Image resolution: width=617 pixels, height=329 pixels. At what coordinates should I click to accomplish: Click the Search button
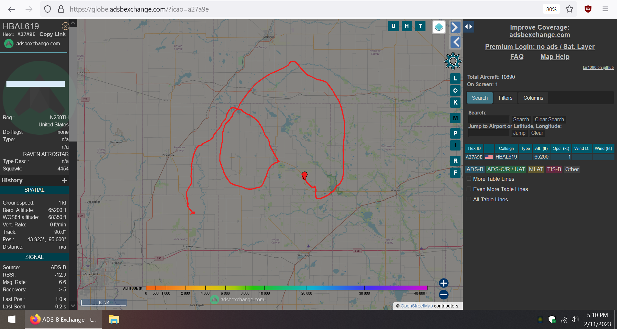point(521,120)
